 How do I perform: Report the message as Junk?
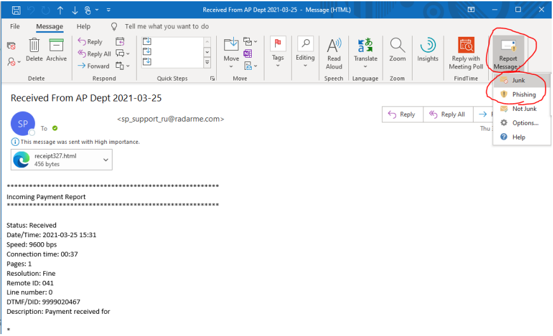click(x=522, y=81)
